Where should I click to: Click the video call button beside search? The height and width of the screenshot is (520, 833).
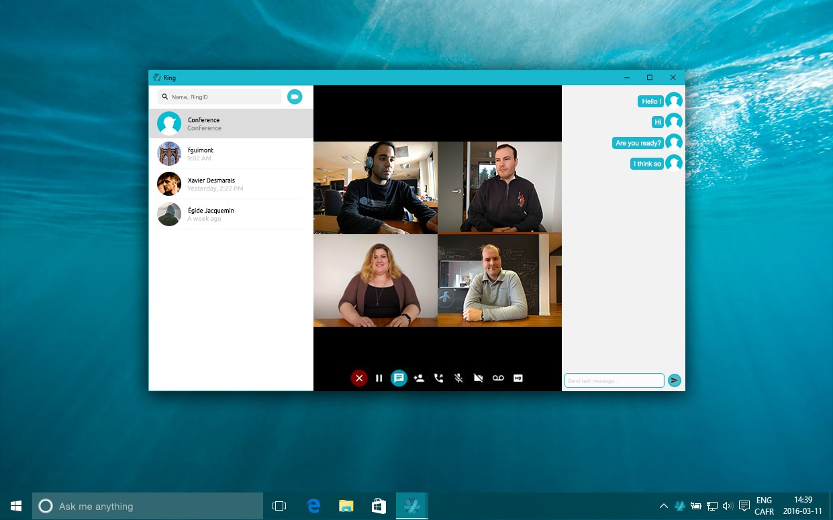pos(295,97)
